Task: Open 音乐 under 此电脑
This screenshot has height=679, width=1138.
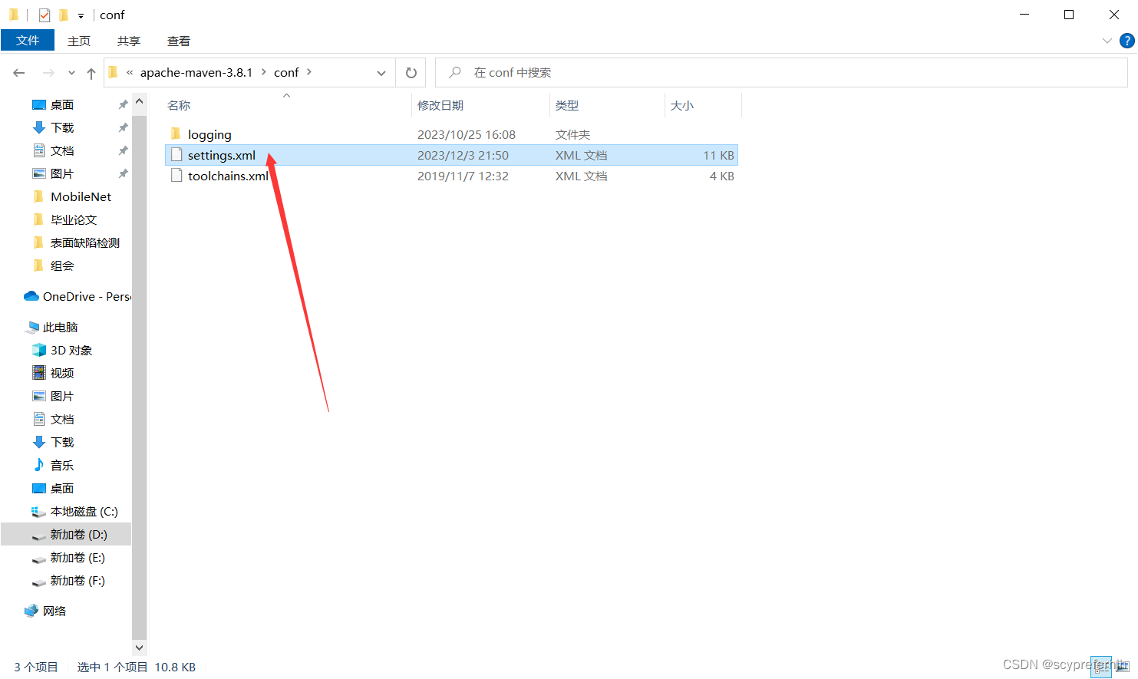Action: pos(62,466)
